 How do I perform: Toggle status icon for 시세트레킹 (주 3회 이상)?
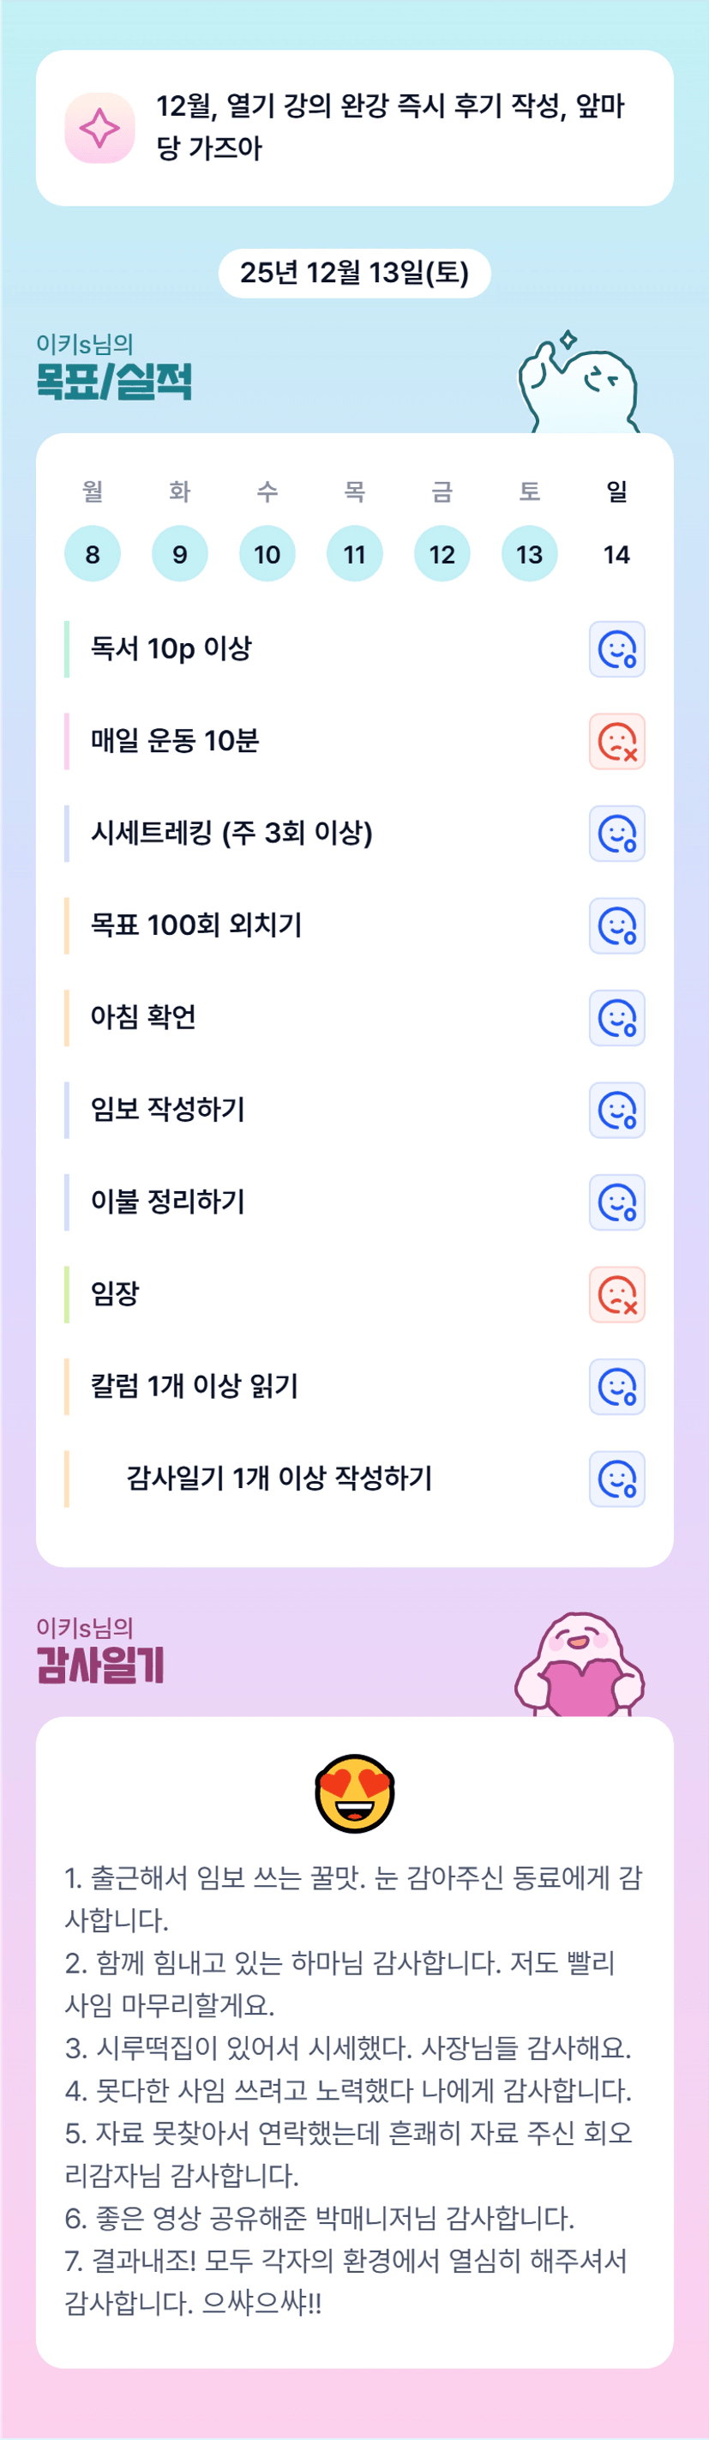[x=617, y=834]
